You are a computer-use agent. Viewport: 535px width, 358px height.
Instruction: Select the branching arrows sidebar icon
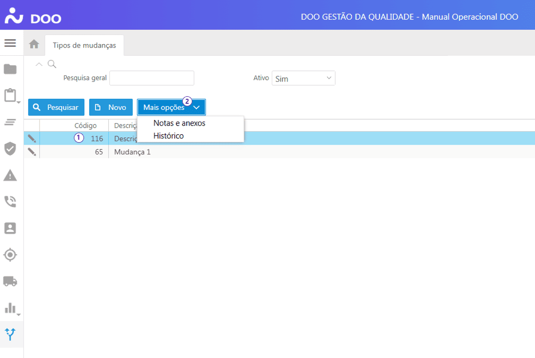(x=10, y=334)
